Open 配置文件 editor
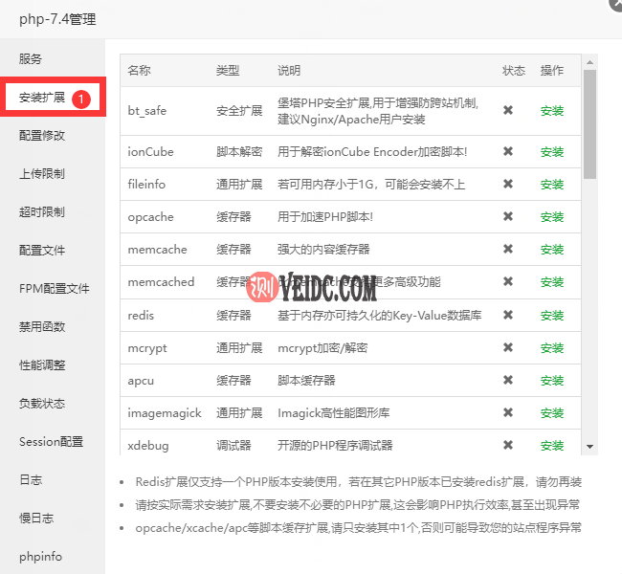 click(42, 250)
